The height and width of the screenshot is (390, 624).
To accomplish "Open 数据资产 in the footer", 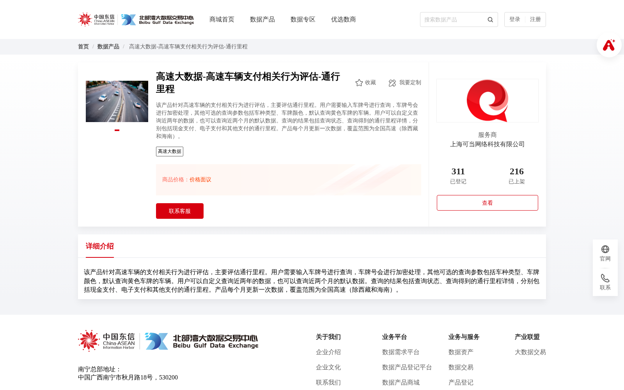I will tap(461, 352).
